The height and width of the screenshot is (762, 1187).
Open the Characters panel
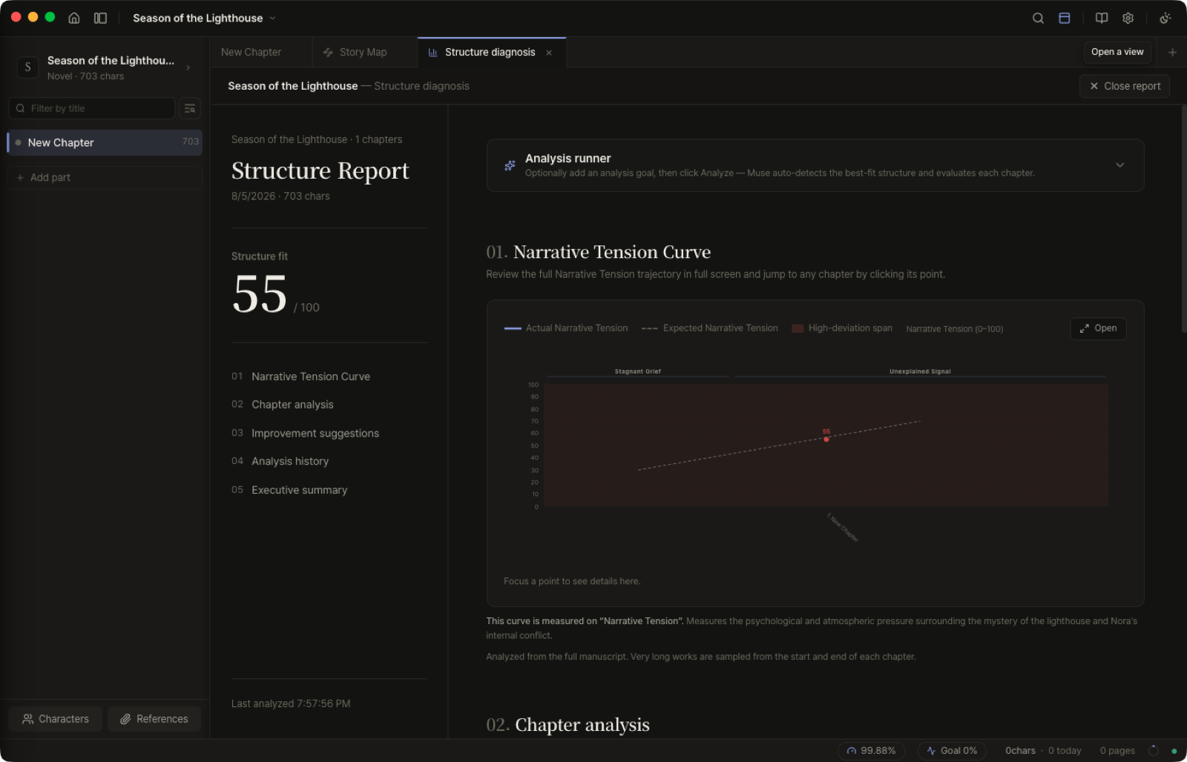tap(56, 719)
